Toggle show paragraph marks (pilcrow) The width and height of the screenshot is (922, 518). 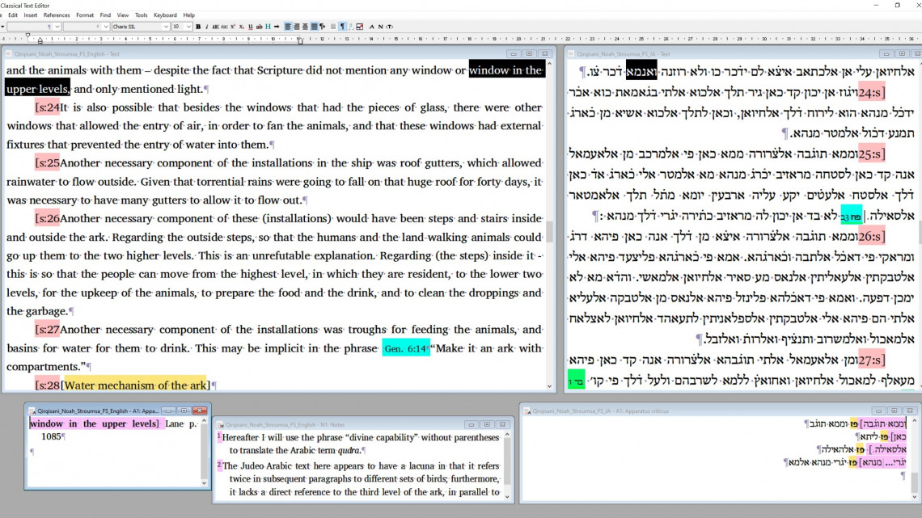(342, 27)
